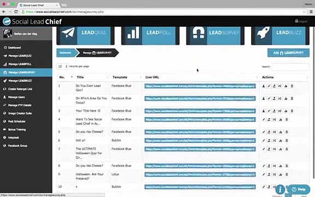Open the LEADQUIZ tile with paper plane icon
This screenshot has height=197, width=315.
pos(85,36)
